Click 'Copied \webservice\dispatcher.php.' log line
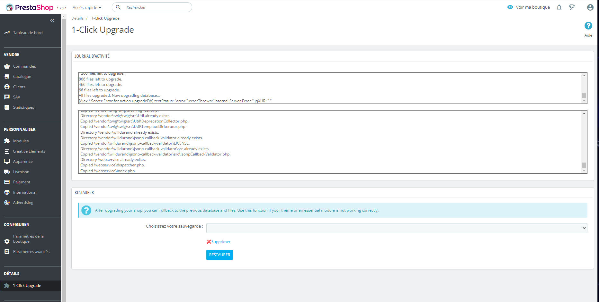Screen dimensions: 599x302 click(x=112, y=165)
